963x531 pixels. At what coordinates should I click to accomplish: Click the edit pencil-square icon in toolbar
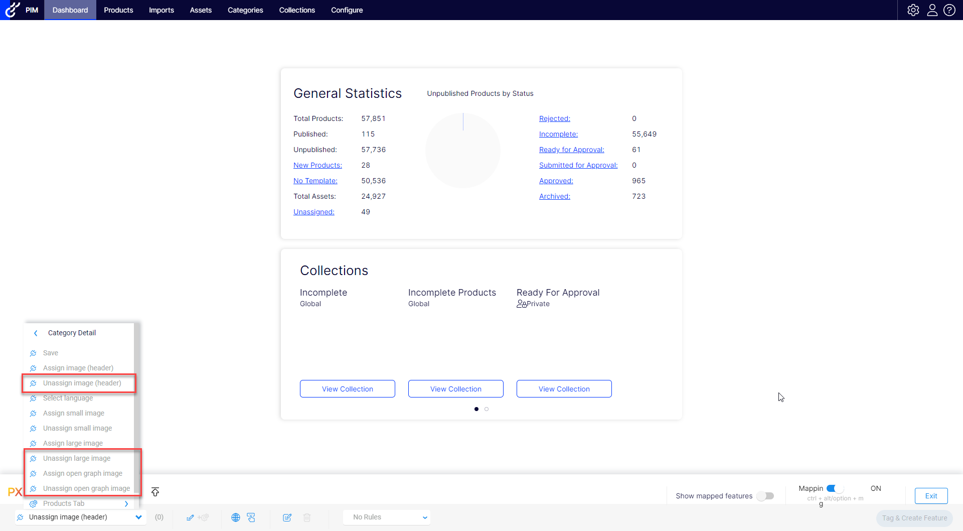coord(287,517)
